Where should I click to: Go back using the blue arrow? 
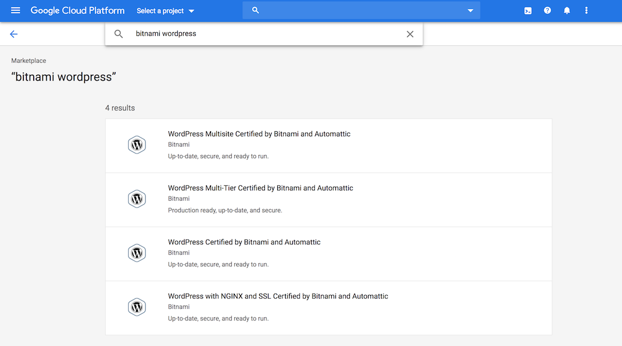coord(13,34)
